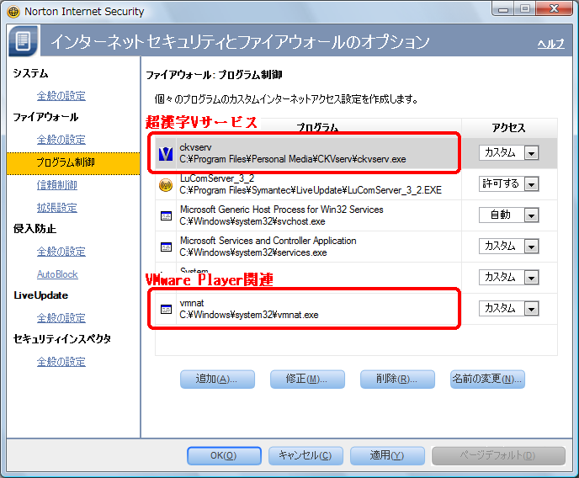Click the LuComServer_3_2 globe icon
The height and width of the screenshot is (478, 579).
(x=166, y=184)
